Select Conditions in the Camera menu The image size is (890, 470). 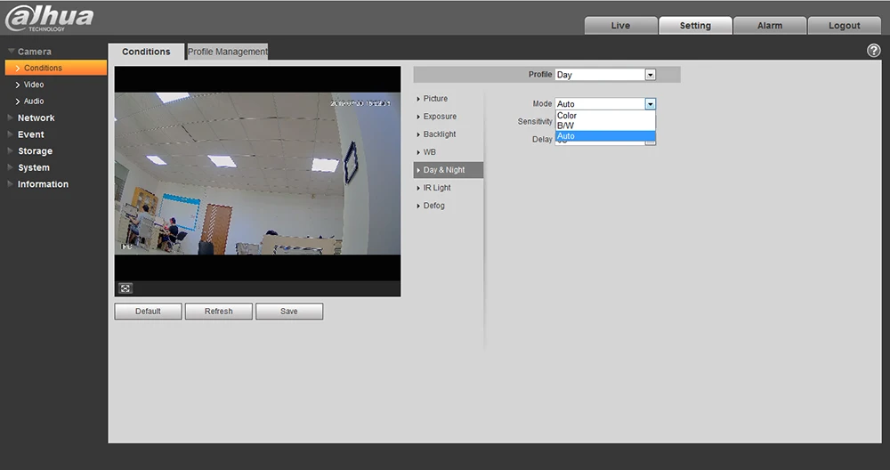pyautogui.click(x=55, y=68)
